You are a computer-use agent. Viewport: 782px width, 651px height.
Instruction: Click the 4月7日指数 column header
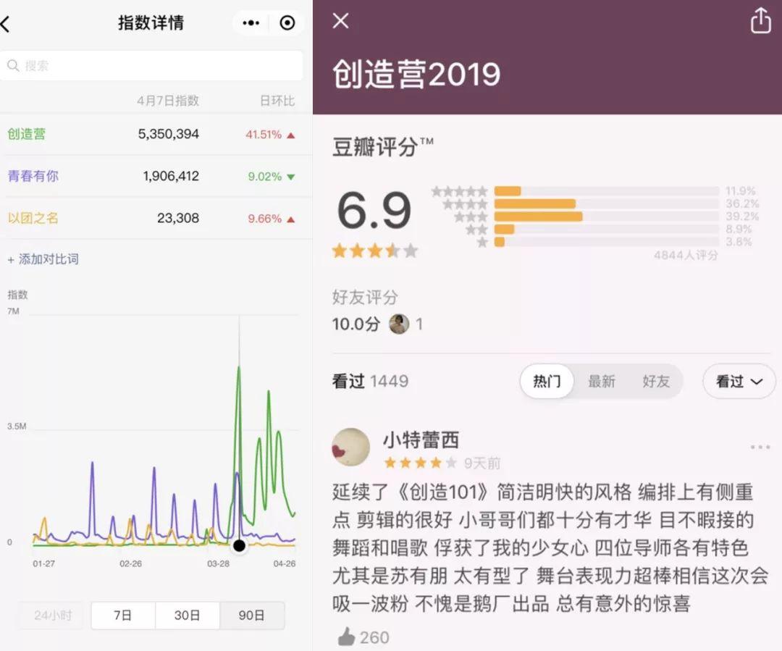(168, 101)
